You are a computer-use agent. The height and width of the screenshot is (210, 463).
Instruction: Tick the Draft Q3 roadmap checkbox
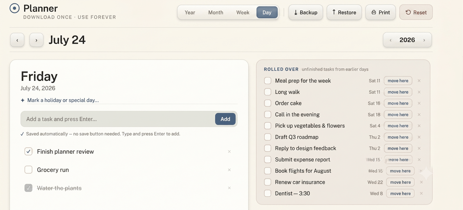[x=268, y=137]
